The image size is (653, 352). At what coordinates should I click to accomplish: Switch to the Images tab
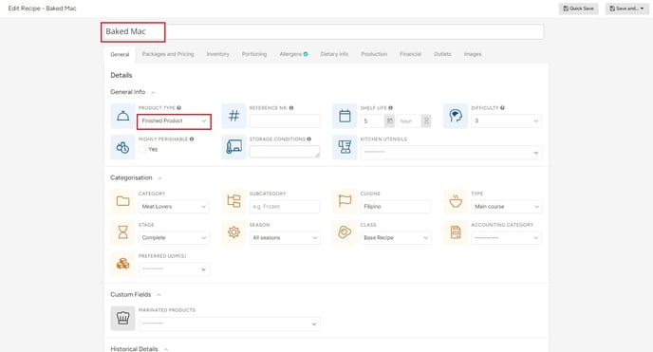click(x=473, y=54)
